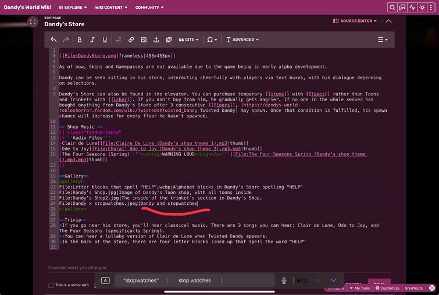Screen dimensions: 439x295
Task: Open the three-dot more options menu
Action: pos(431,8)
